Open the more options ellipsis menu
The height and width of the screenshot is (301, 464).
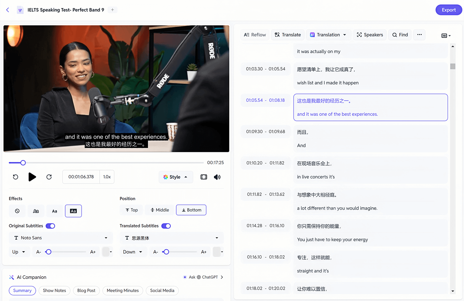pos(420,35)
